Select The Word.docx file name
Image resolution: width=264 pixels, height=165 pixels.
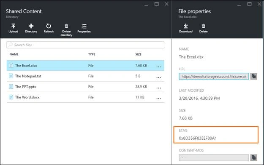click(x=27, y=97)
